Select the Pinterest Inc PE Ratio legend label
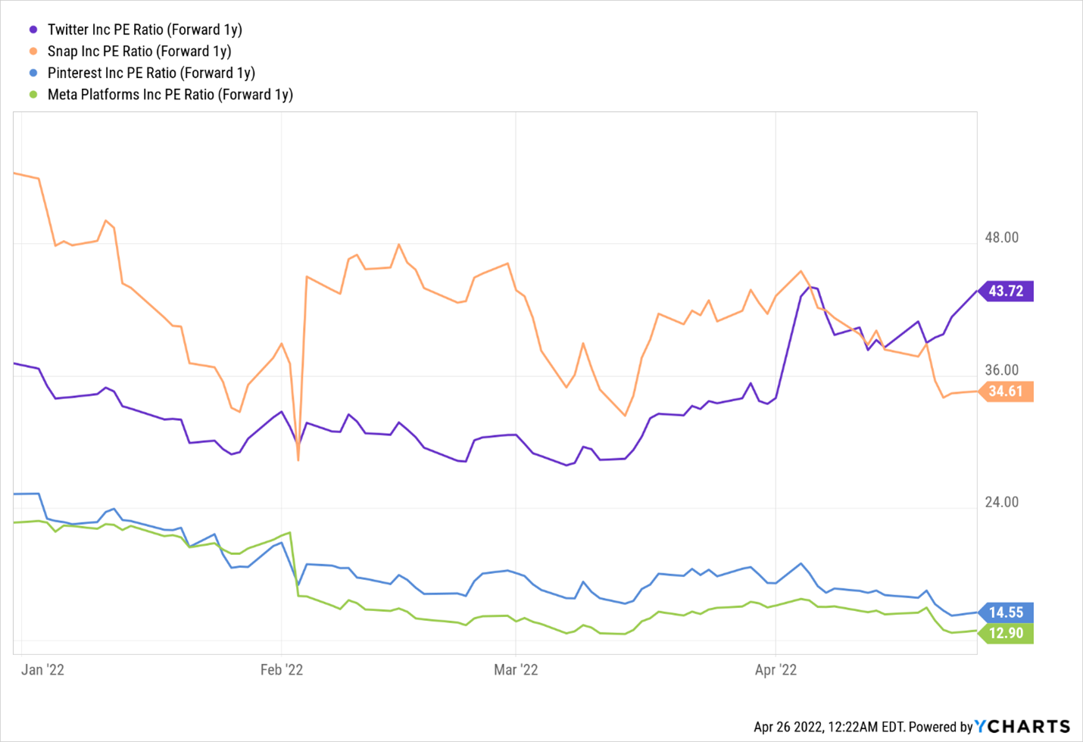Image resolution: width=1083 pixels, height=742 pixels. tap(151, 73)
